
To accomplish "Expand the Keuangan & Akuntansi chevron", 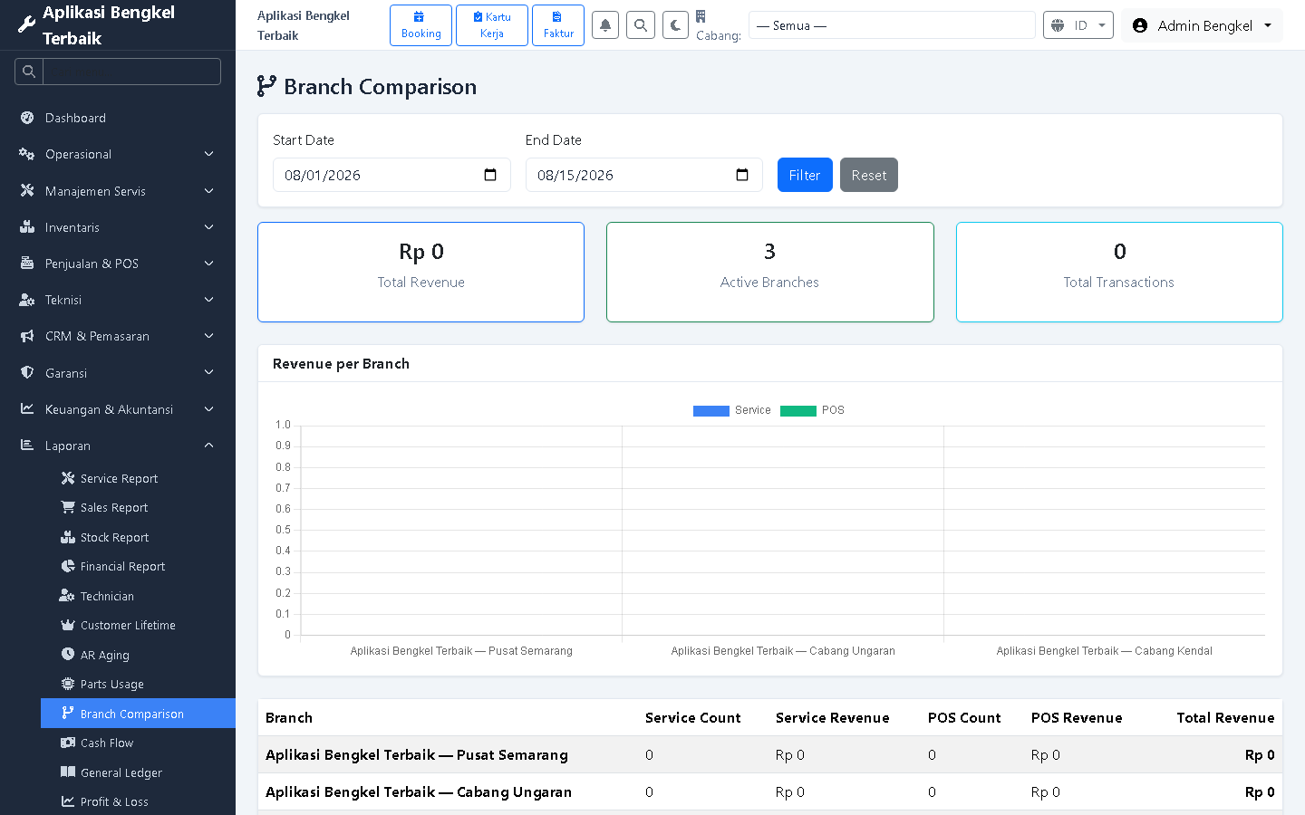I will click(x=209, y=409).
